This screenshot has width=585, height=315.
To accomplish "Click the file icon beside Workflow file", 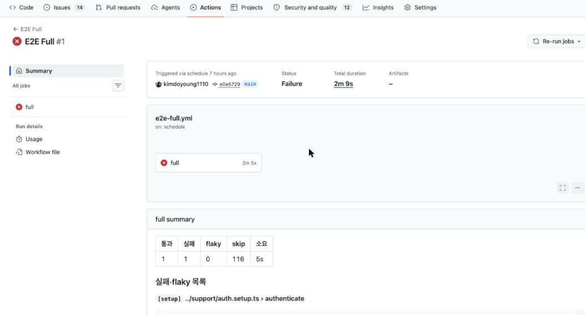I will pos(19,152).
